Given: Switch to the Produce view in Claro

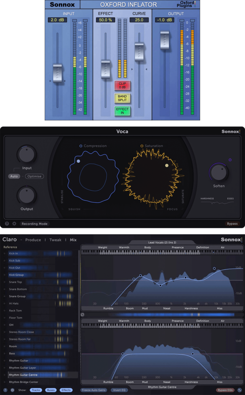Looking at the screenshot, I should point(33,240).
